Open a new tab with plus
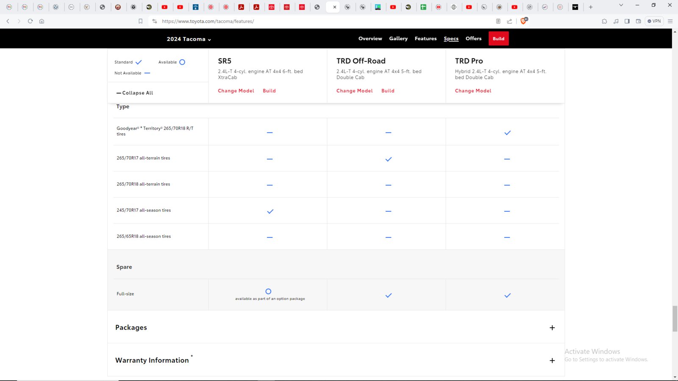The width and height of the screenshot is (678, 381). tap(591, 7)
